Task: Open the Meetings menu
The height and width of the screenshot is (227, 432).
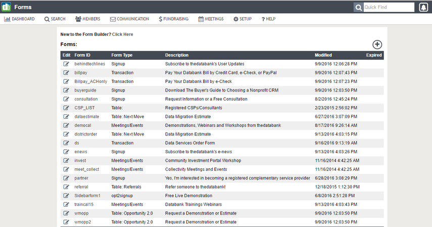Action: 211,19
